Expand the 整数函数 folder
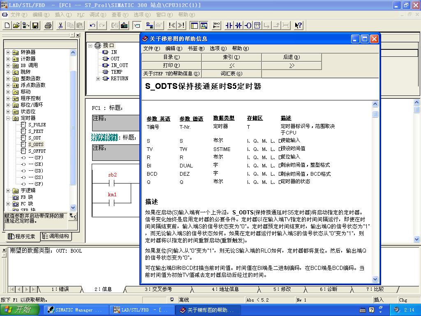421x316 pixels. (x=8, y=79)
